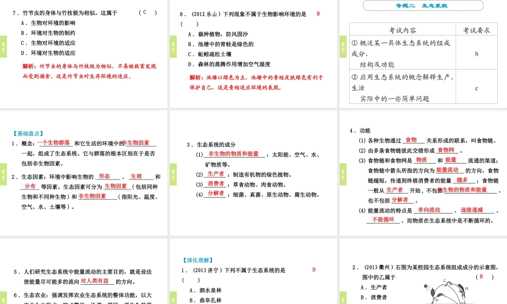The width and height of the screenshot is (507, 304).
Task: Click the red answer B of question 8
Action: point(318,14)
